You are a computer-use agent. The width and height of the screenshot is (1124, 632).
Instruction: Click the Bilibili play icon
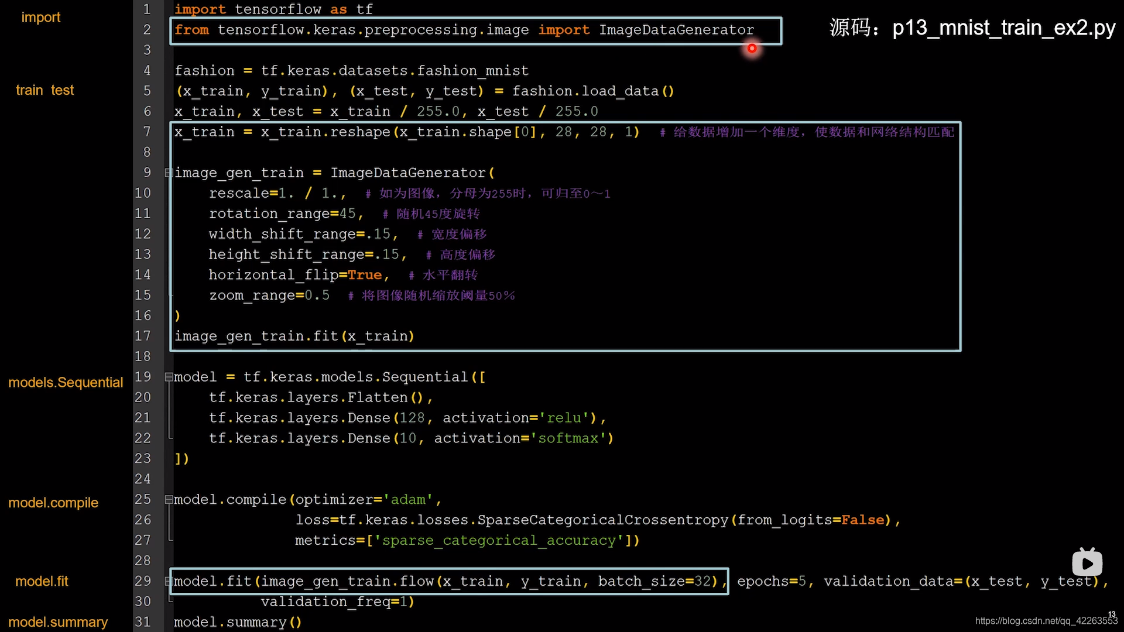pos(1087,563)
